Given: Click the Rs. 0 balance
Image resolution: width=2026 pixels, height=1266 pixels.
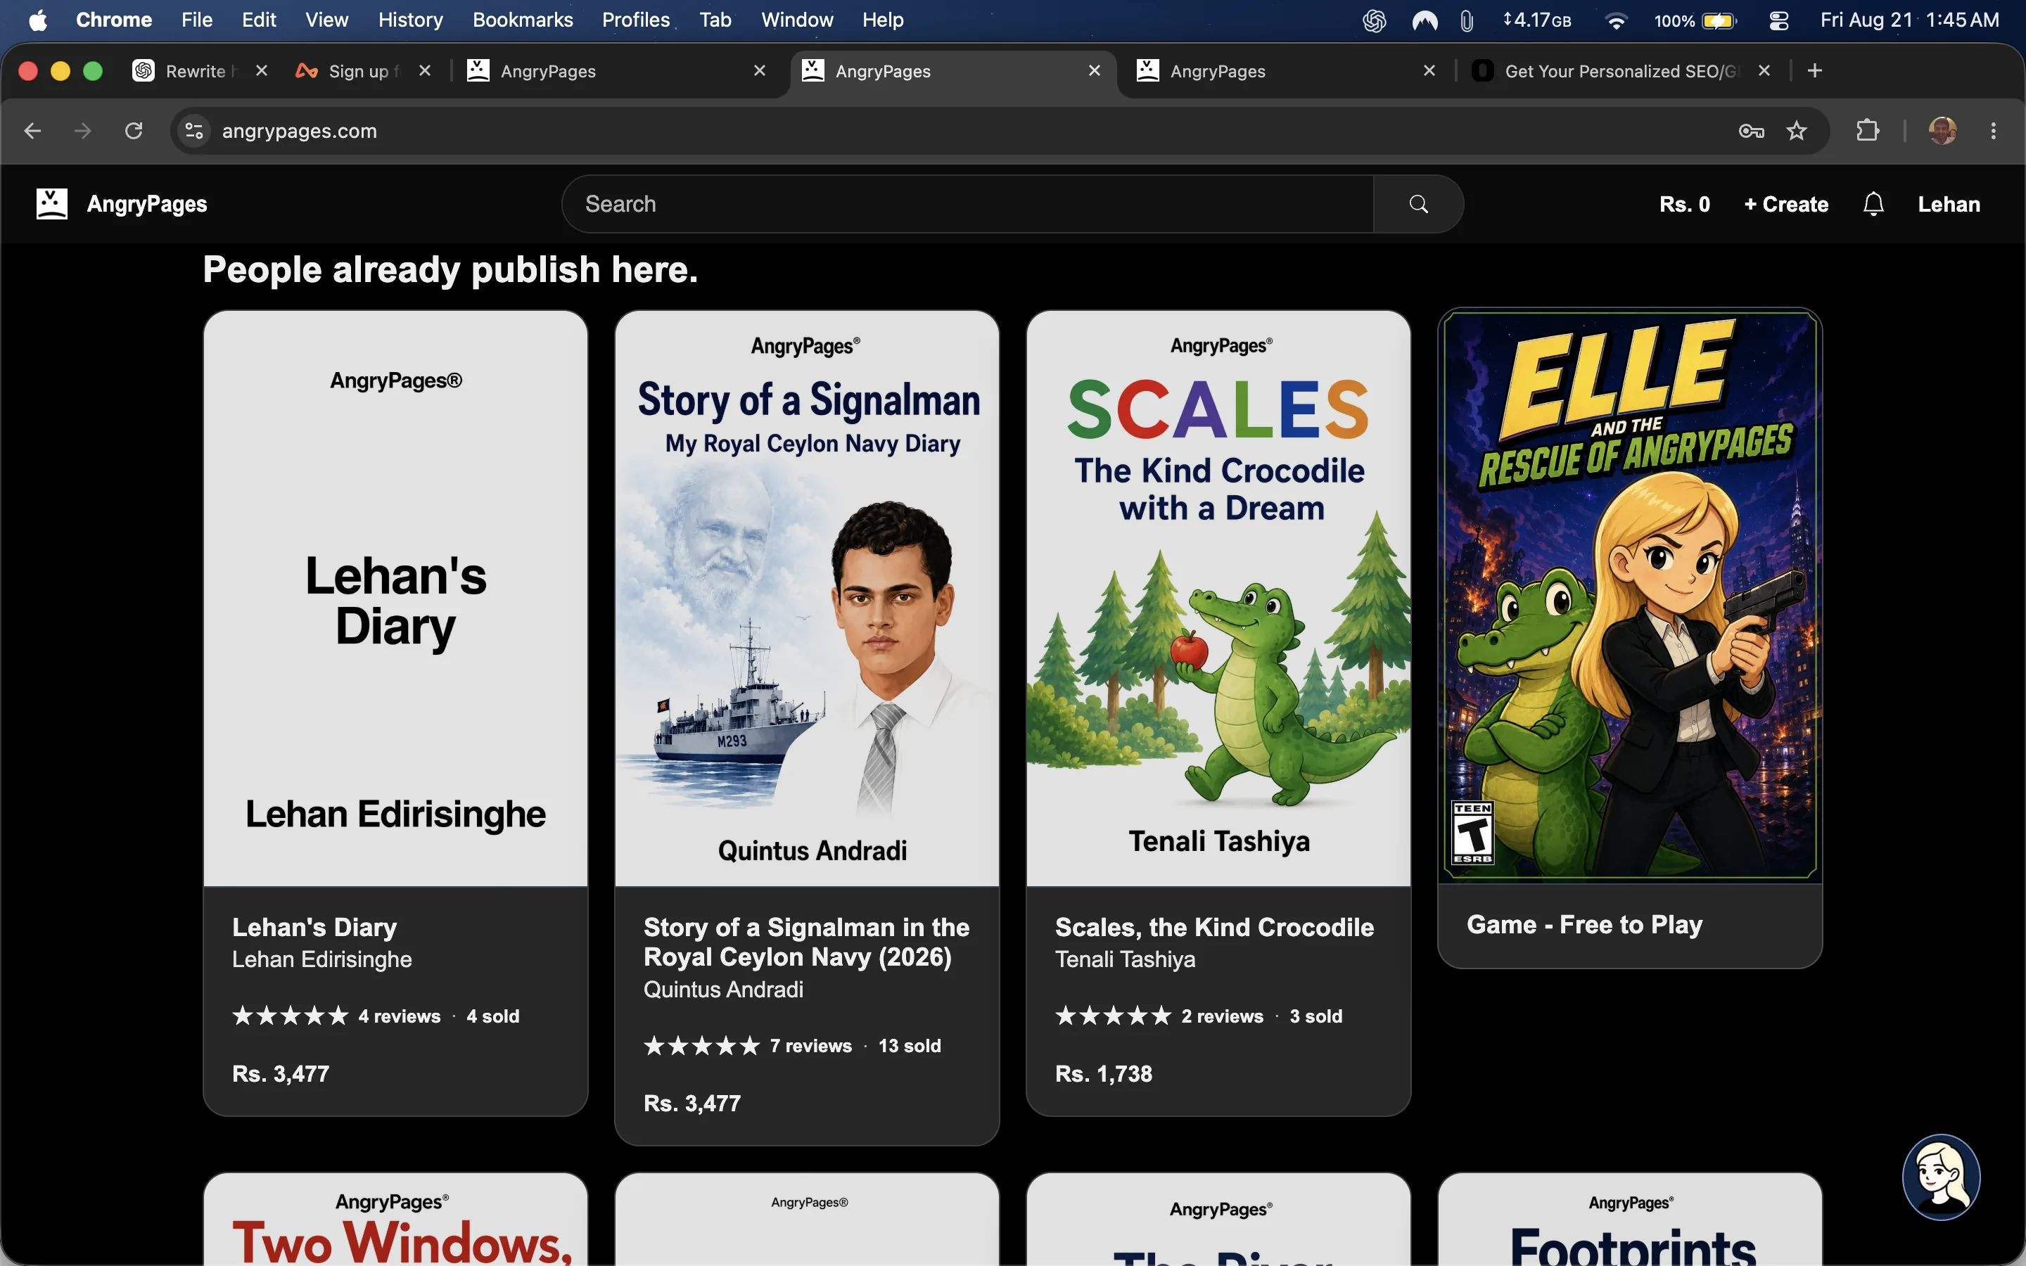Looking at the screenshot, I should pos(1684,204).
